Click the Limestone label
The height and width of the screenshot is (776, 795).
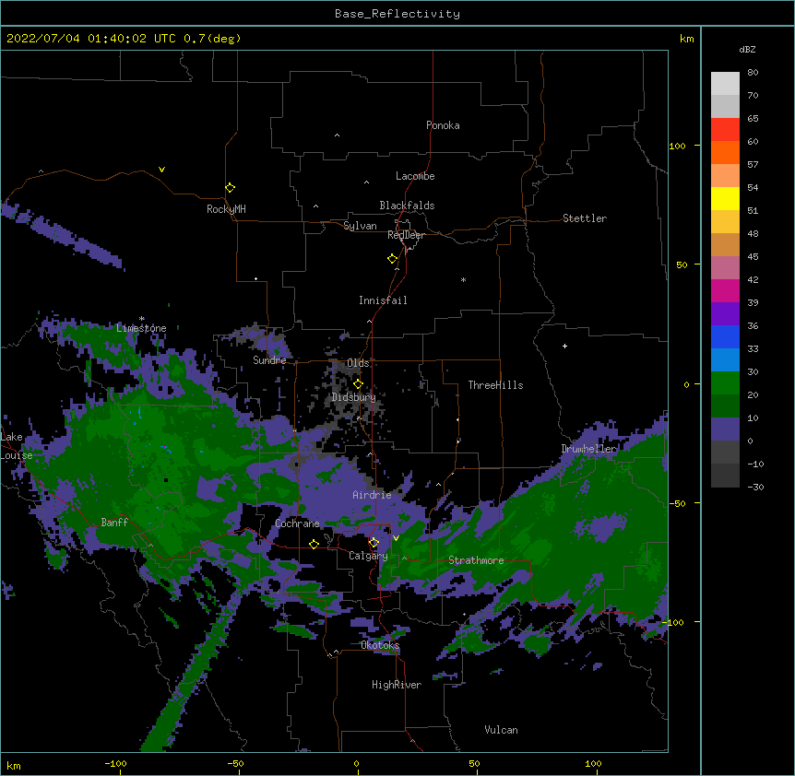141,328
